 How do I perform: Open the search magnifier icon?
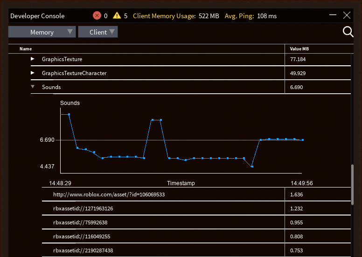click(348, 32)
